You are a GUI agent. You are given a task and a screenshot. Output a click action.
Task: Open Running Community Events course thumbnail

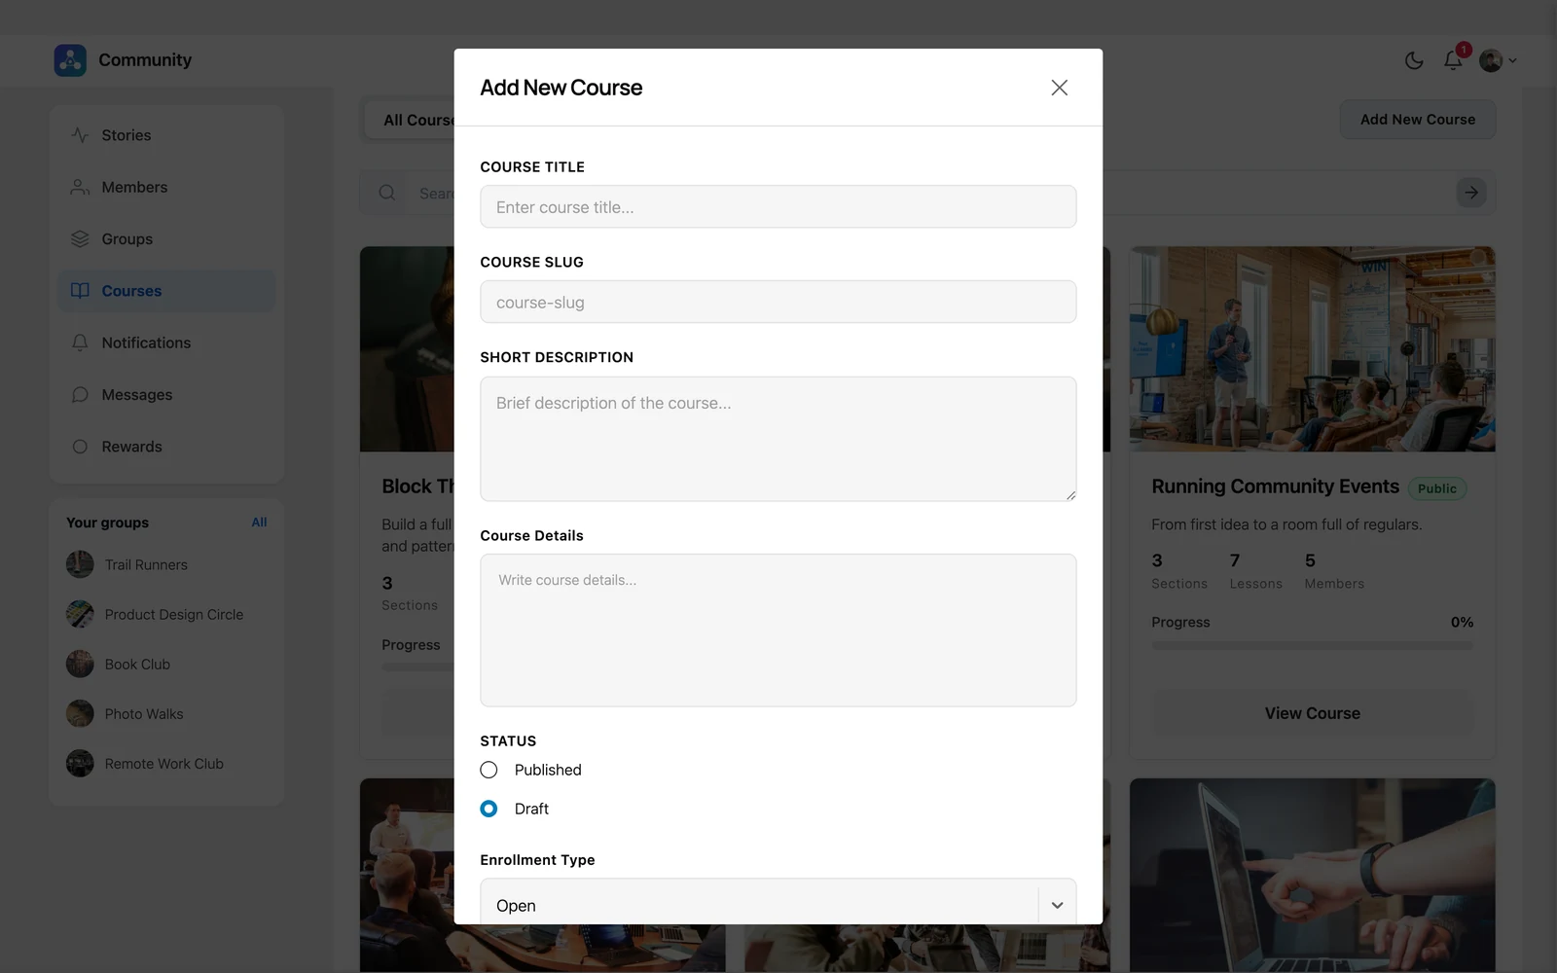pyautogui.click(x=1313, y=349)
